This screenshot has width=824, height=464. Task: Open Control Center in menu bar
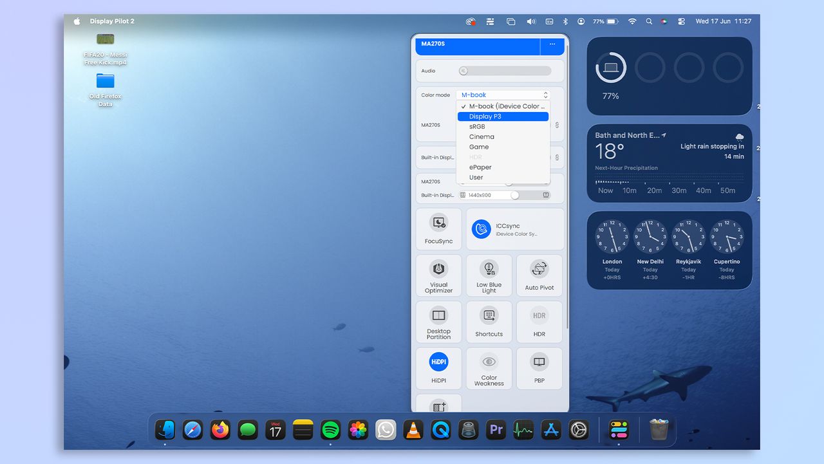click(681, 21)
